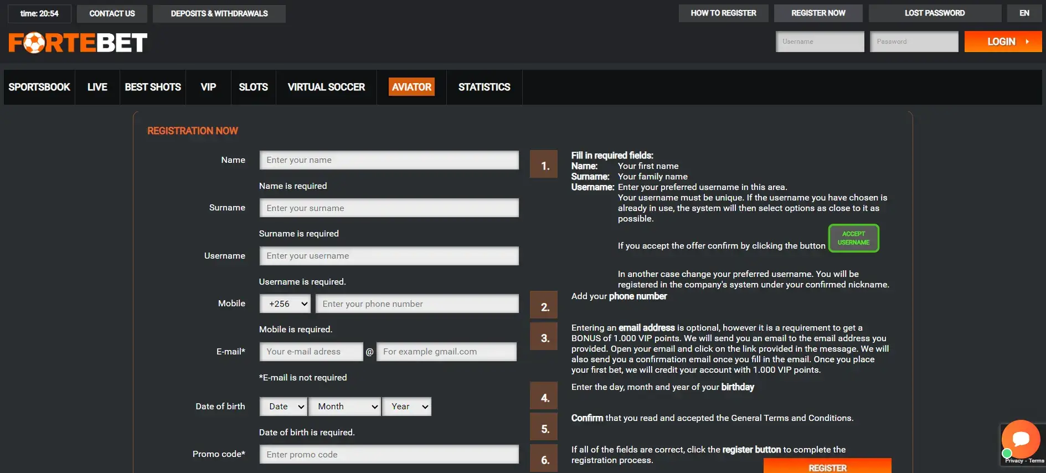The width and height of the screenshot is (1046, 473).
Task: Click the EN language selector
Action: (x=1024, y=13)
